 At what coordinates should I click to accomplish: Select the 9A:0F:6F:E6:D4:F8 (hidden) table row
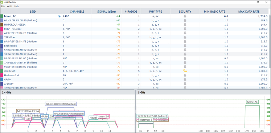click(x=134, y=42)
